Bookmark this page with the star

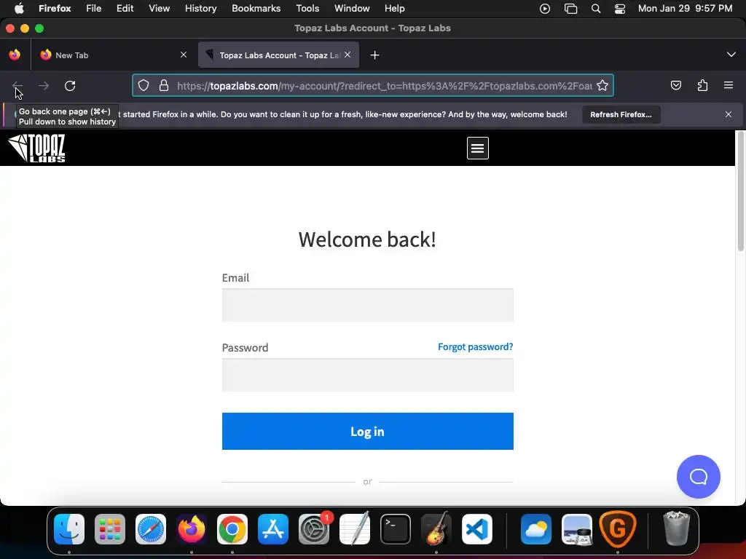pos(602,86)
